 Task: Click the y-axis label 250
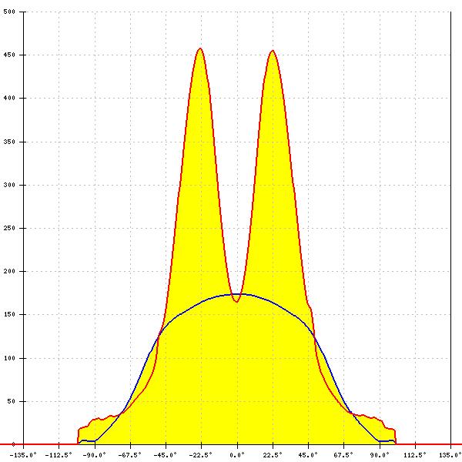click(x=8, y=228)
